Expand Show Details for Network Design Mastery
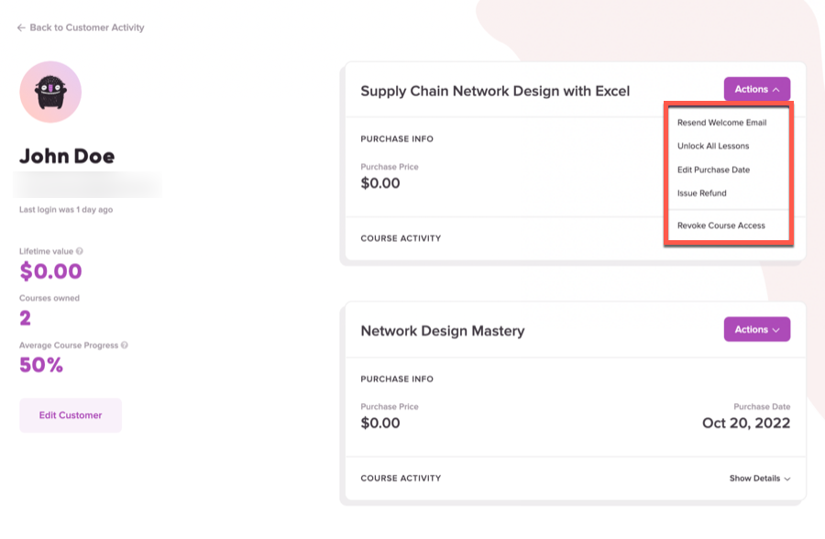Image resolution: width=825 pixels, height=539 pixels. pyautogui.click(x=760, y=478)
